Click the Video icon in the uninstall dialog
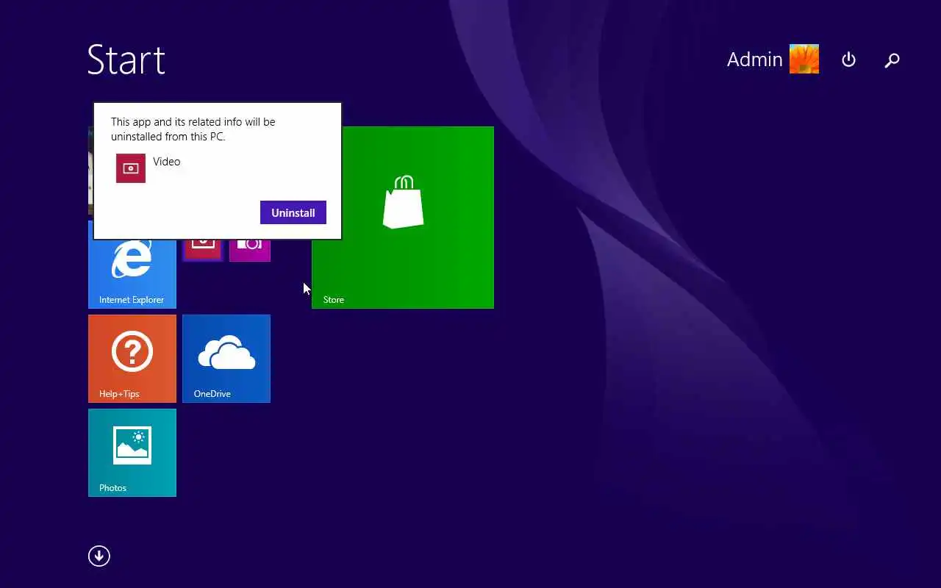This screenshot has height=588, width=941. pos(131,168)
